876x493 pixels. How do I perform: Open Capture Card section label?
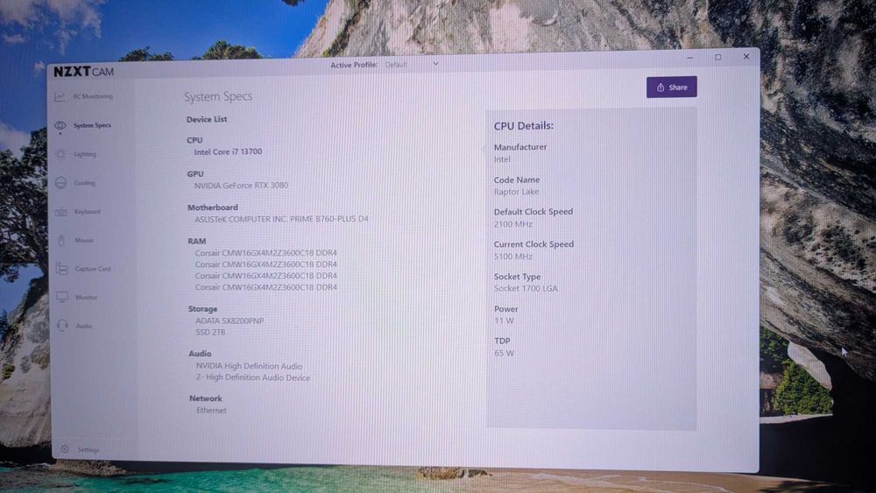pyautogui.click(x=93, y=269)
